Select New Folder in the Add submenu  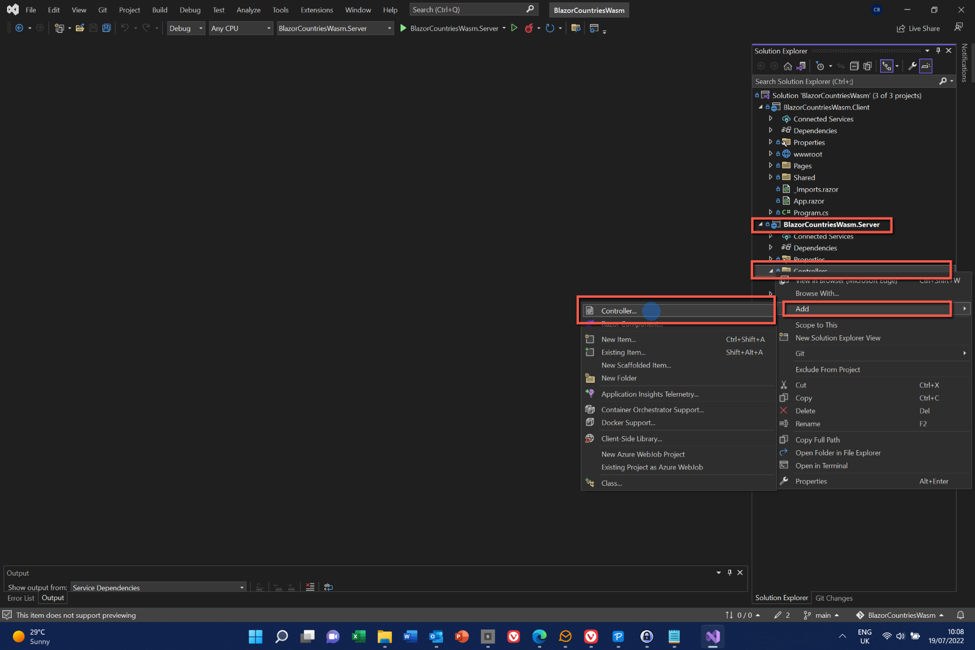pos(619,378)
